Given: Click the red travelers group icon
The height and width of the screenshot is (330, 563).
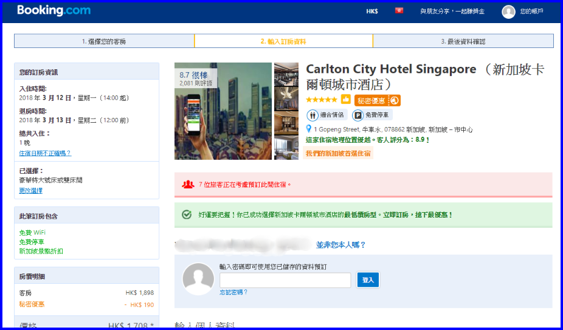Looking at the screenshot, I should (188, 185).
